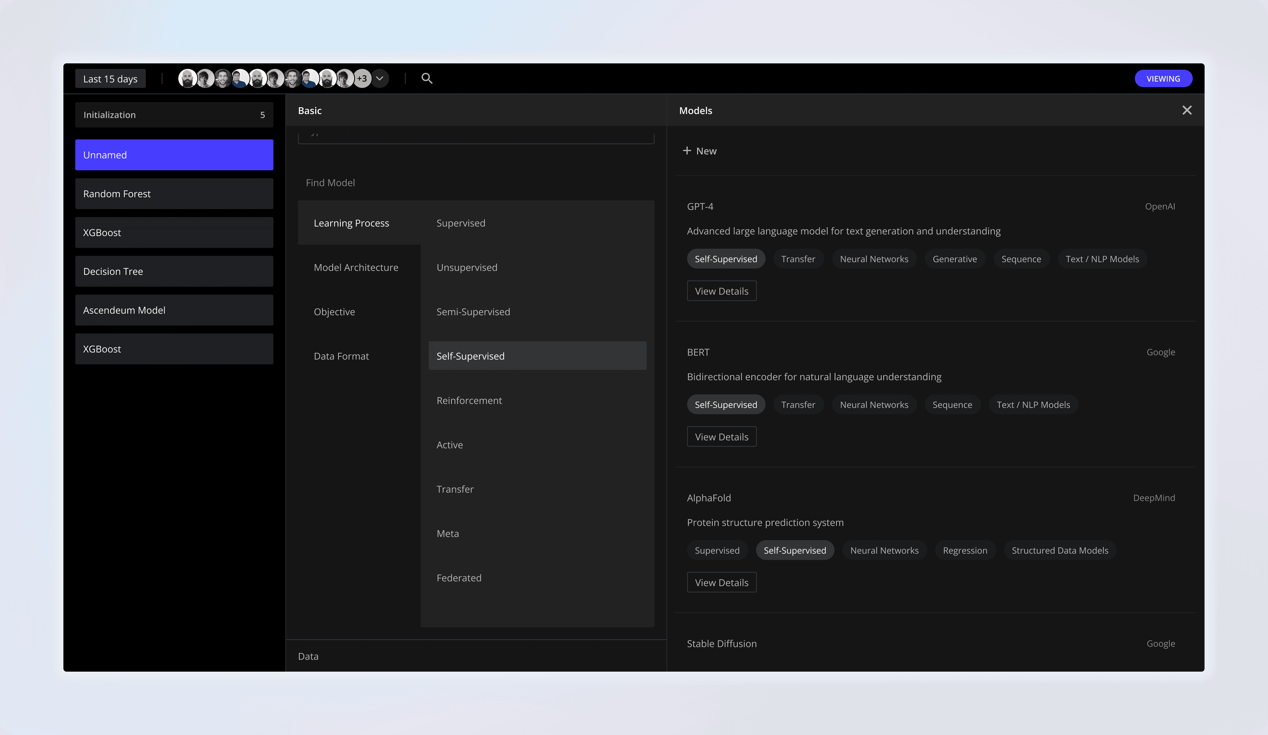Image resolution: width=1268 pixels, height=735 pixels.
Task: Toggle the Regression tag on AlphaFold
Action: coord(964,550)
